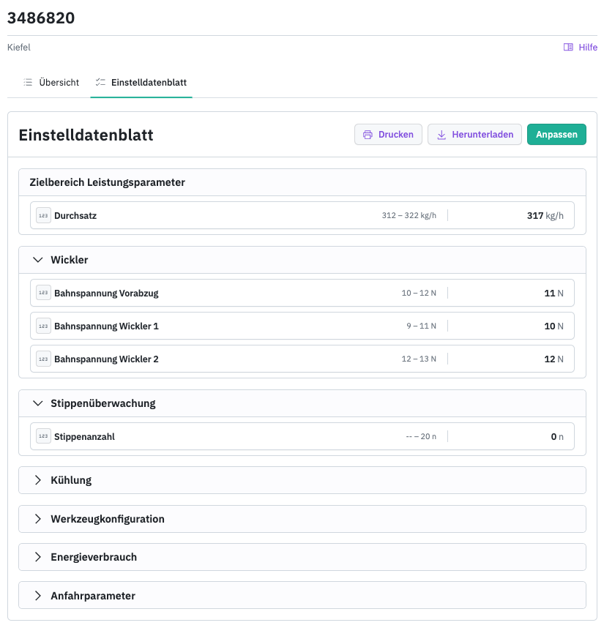Expand the Kühlung section
This screenshot has height=628, width=604.
click(38, 480)
